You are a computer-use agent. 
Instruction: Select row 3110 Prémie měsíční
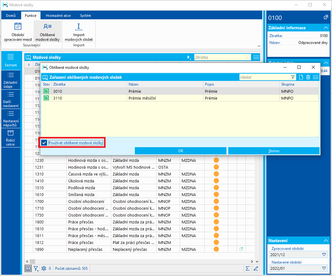(x=180, y=98)
